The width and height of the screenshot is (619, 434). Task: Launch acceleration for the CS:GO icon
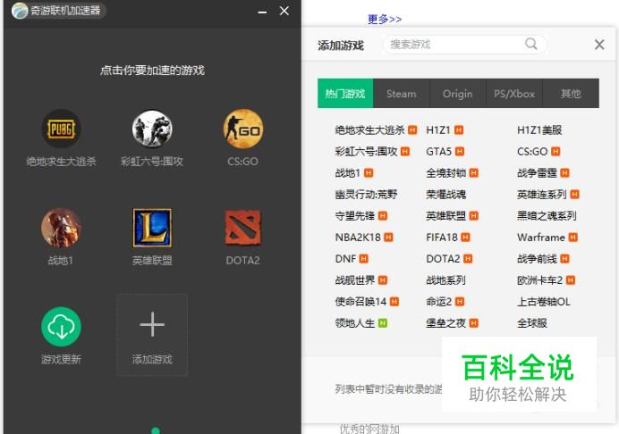pos(242,129)
